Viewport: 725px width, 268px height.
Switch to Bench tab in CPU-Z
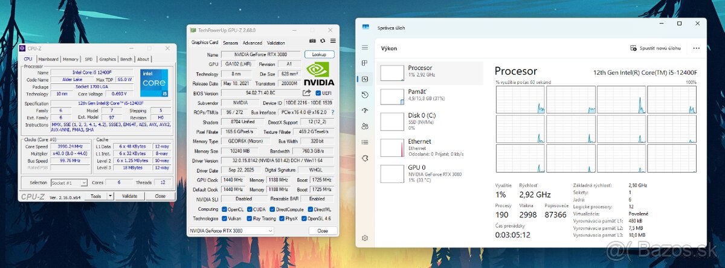tap(126, 59)
